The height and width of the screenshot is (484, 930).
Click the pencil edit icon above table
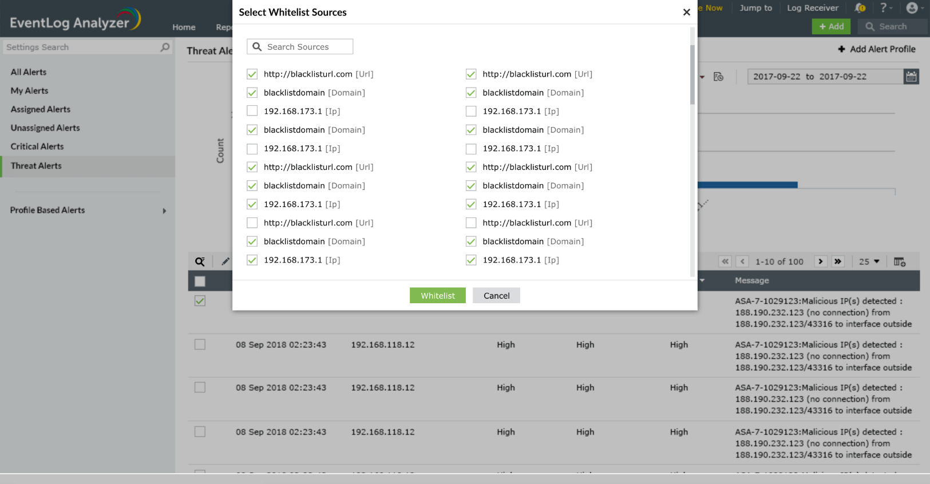pyautogui.click(x=225, y=261)
